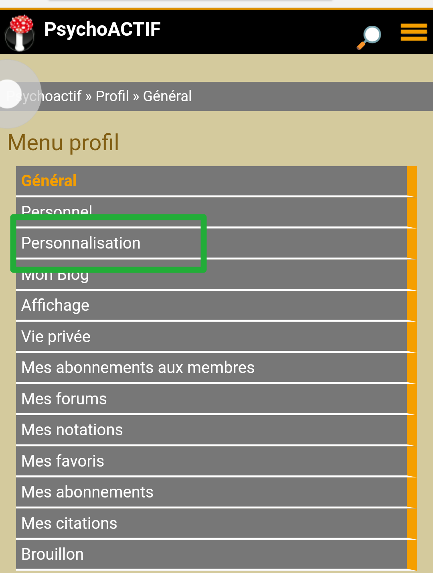Show Mes notations
Image resolution: width=433 pixels, height=573 pixels.
[x=72, y=430]
